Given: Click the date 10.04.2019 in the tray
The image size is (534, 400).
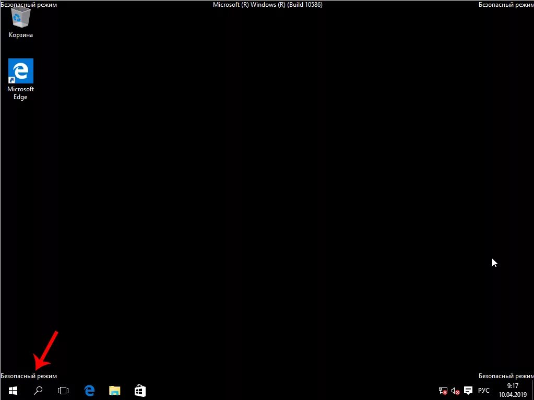Looking at the screenshot, I should (513, 395).
